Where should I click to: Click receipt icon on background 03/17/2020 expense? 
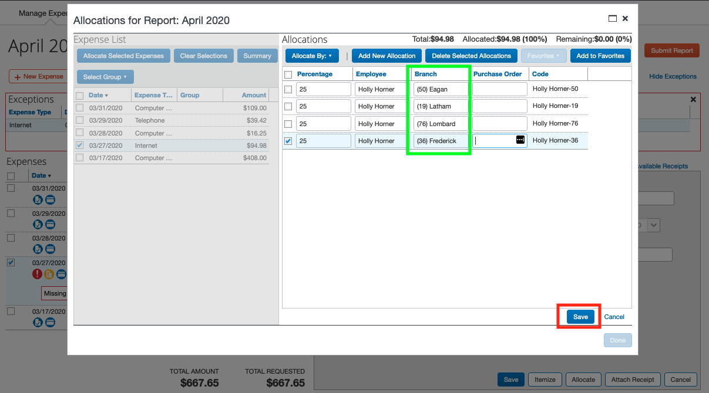click(38, 322)
